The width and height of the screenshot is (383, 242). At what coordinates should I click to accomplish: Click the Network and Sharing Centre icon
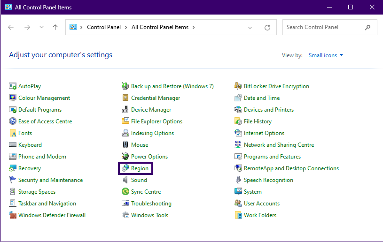238,144
